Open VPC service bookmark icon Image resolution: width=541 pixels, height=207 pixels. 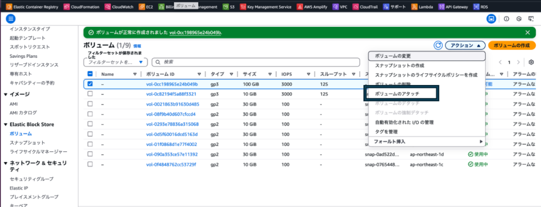click(x=335, y=6)
